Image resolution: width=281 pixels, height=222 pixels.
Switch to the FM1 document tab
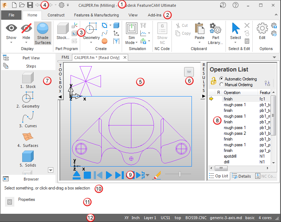[x=65, y=57]
